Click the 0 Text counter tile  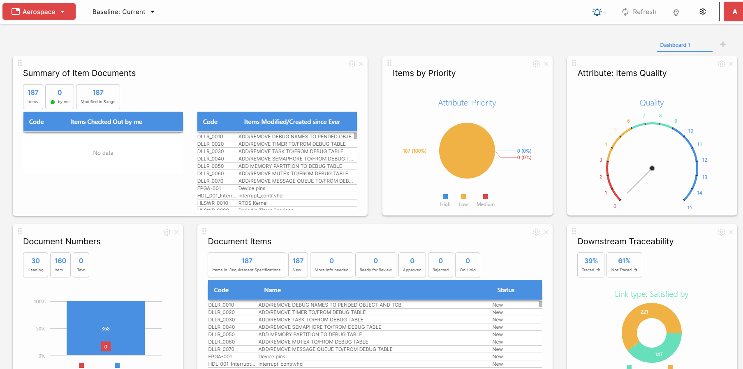[x=81, y=265]
